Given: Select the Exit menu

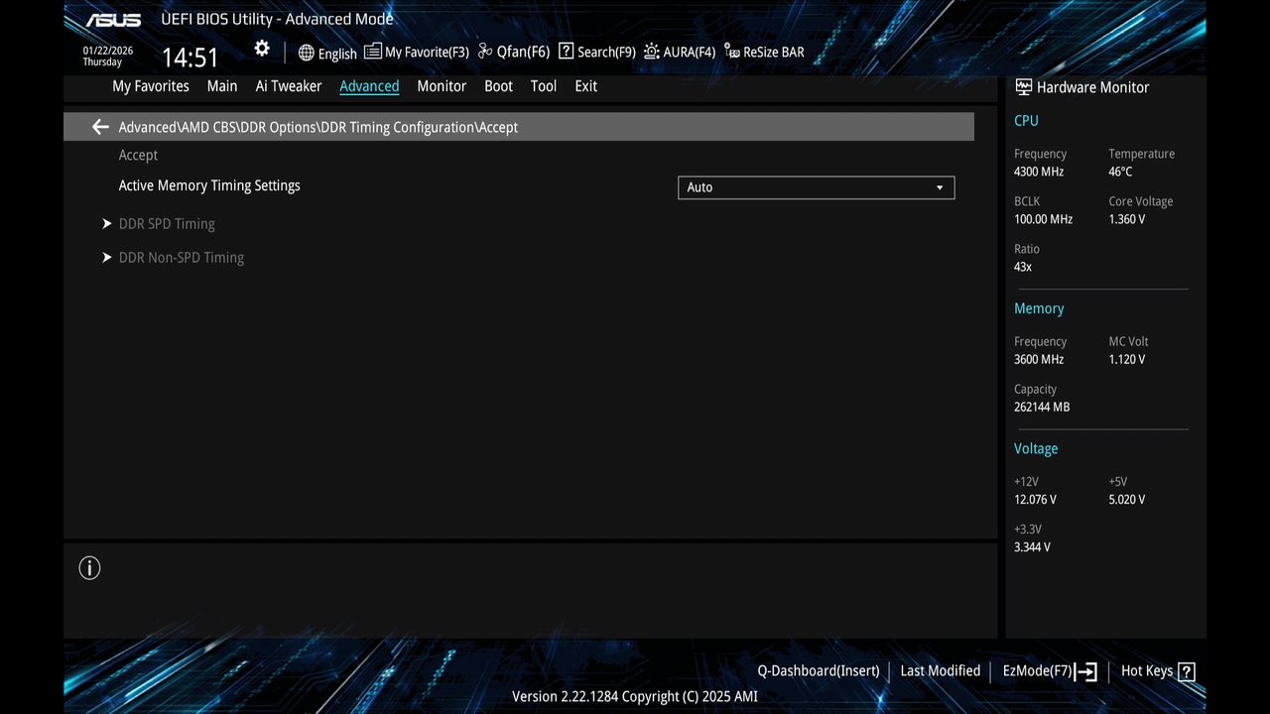Looking at the screenshot, I should point(585,86).
